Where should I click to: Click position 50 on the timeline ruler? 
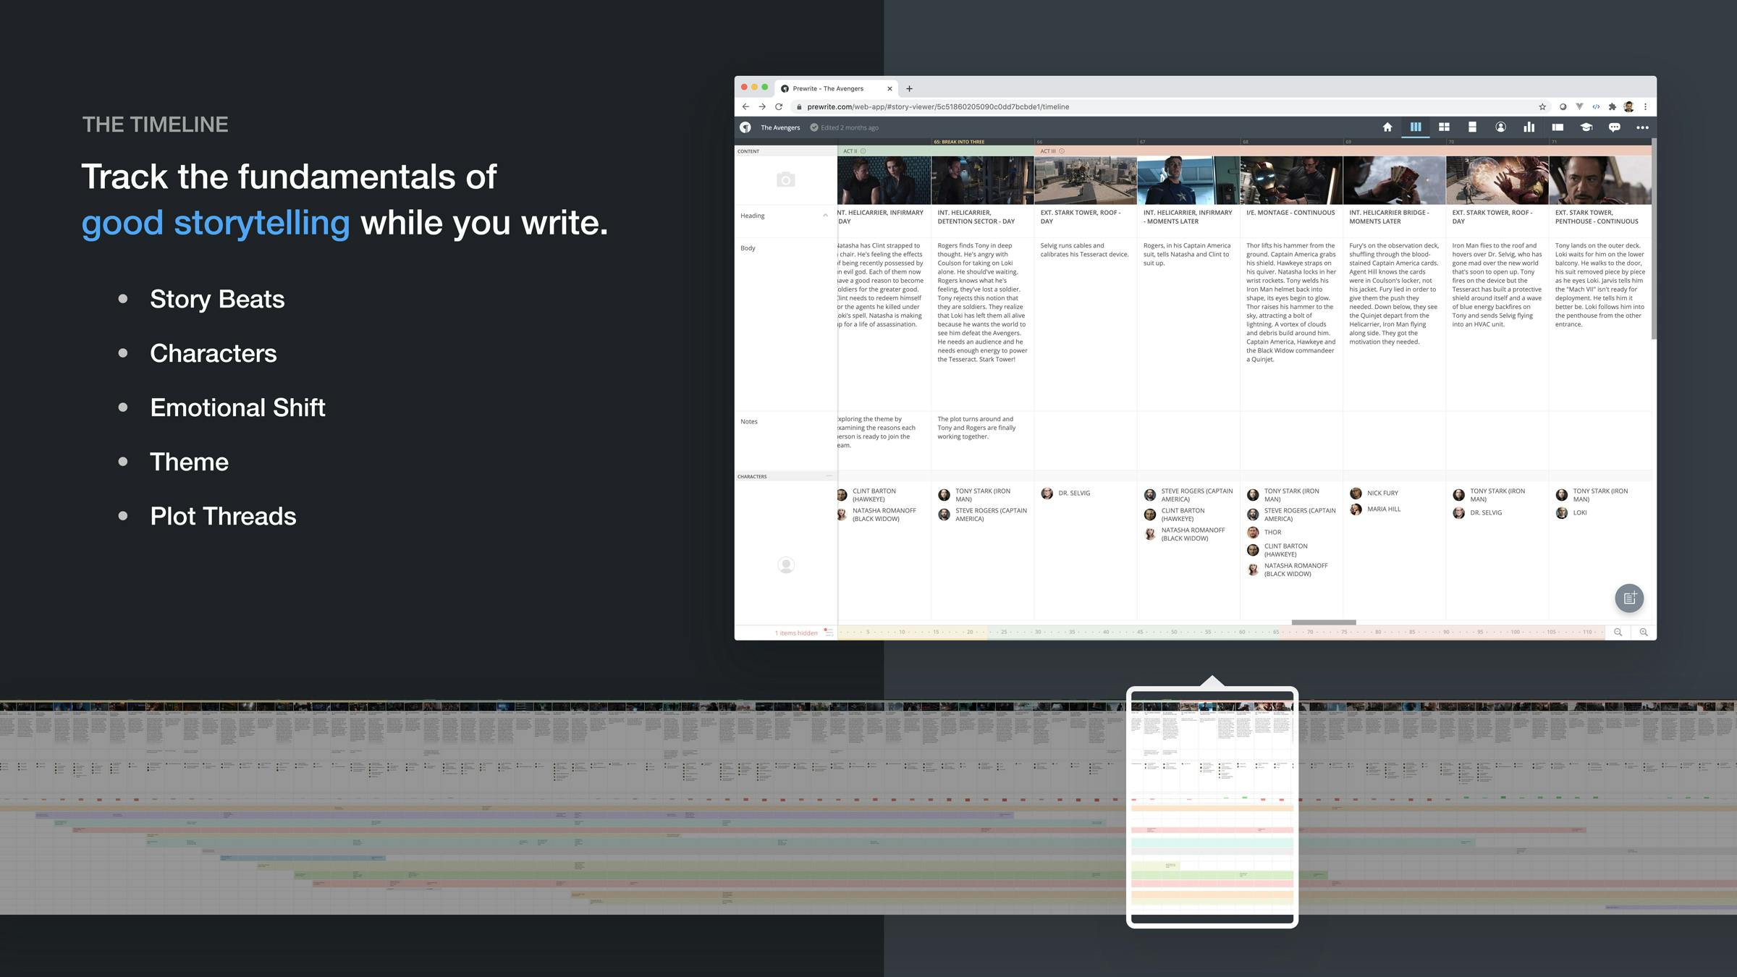tap(1174, 633)
